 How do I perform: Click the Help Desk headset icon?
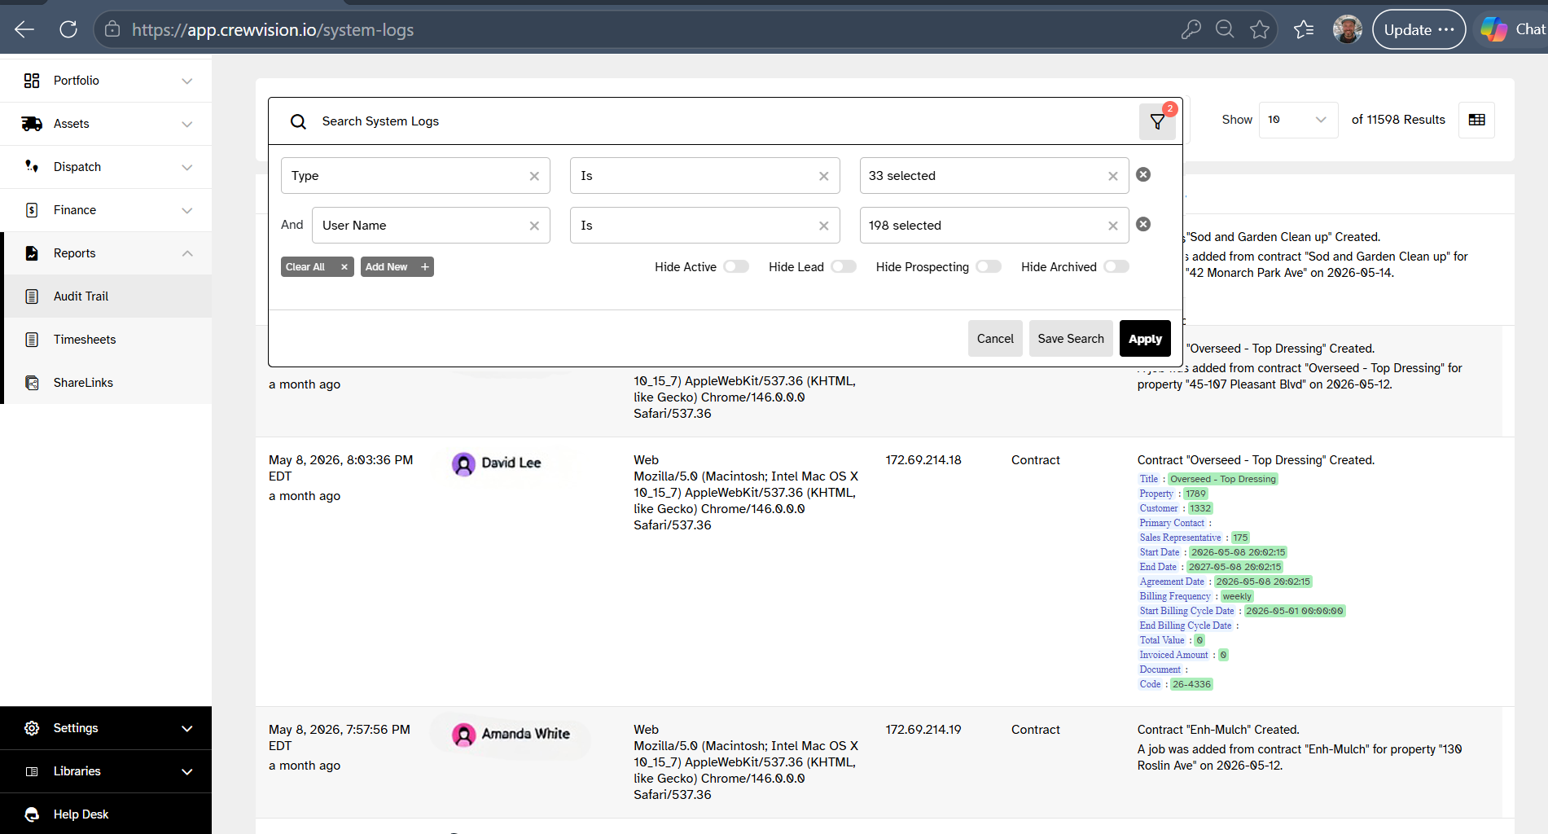(x=32, y=814)
